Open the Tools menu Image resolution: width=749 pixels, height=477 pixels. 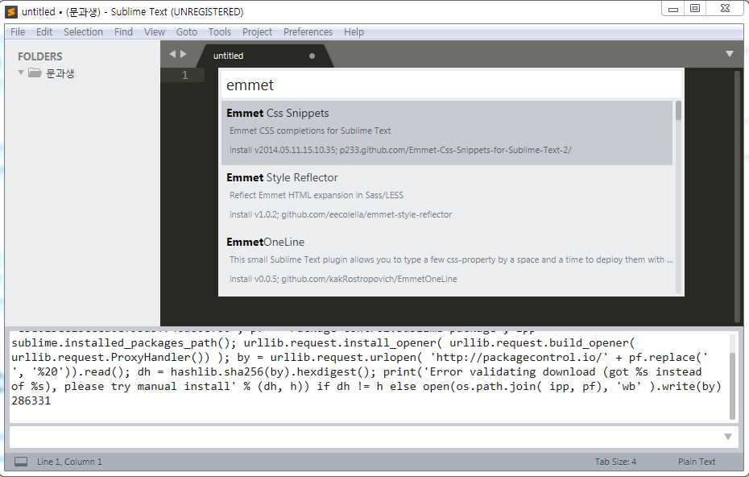point(219,32)
